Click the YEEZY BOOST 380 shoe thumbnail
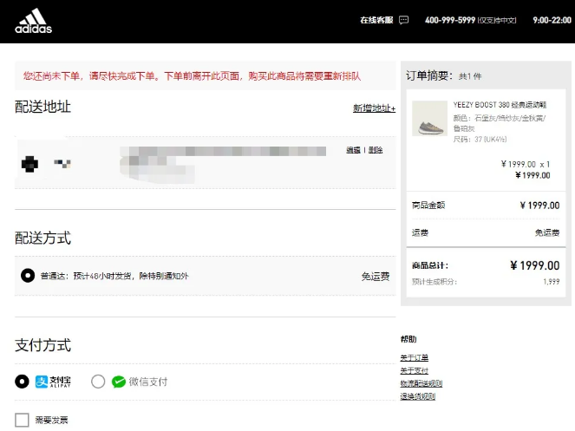 pyautogui.click(x=429, y=119)
